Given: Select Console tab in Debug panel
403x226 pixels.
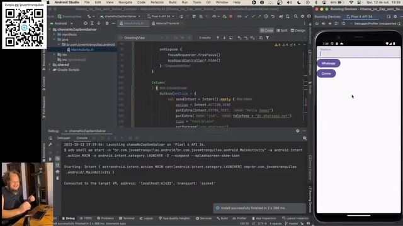Looking at the screenshot, I should [82, 138].
